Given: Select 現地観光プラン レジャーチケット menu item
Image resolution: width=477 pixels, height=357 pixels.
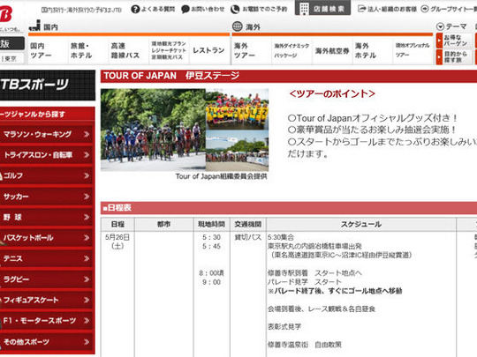Looking at the screenshot, I should 169,50.
